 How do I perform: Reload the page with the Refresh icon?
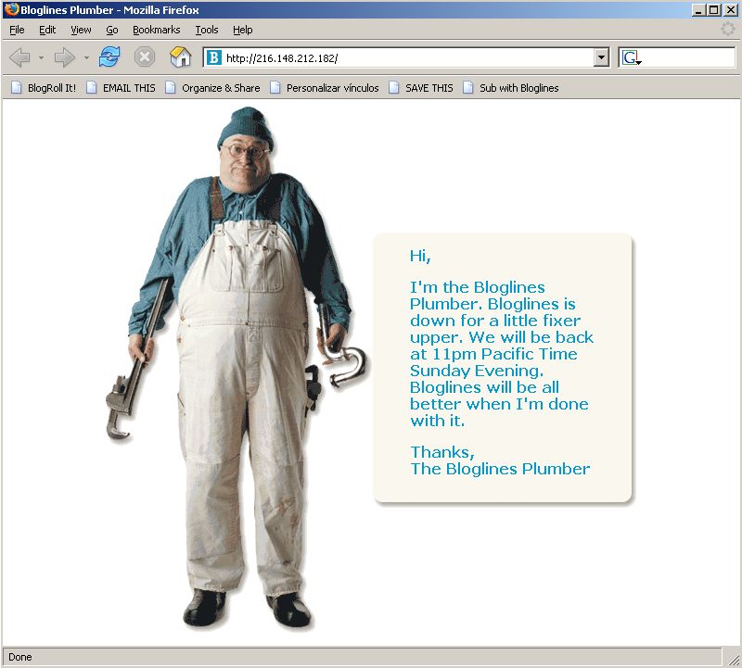(110, 57)
